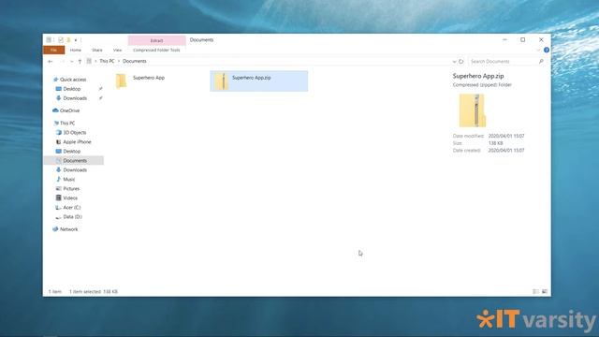Select the Superhero App.zip file
Image resolution: width=599 pixels, height=337 pixels.
[259, 81]
